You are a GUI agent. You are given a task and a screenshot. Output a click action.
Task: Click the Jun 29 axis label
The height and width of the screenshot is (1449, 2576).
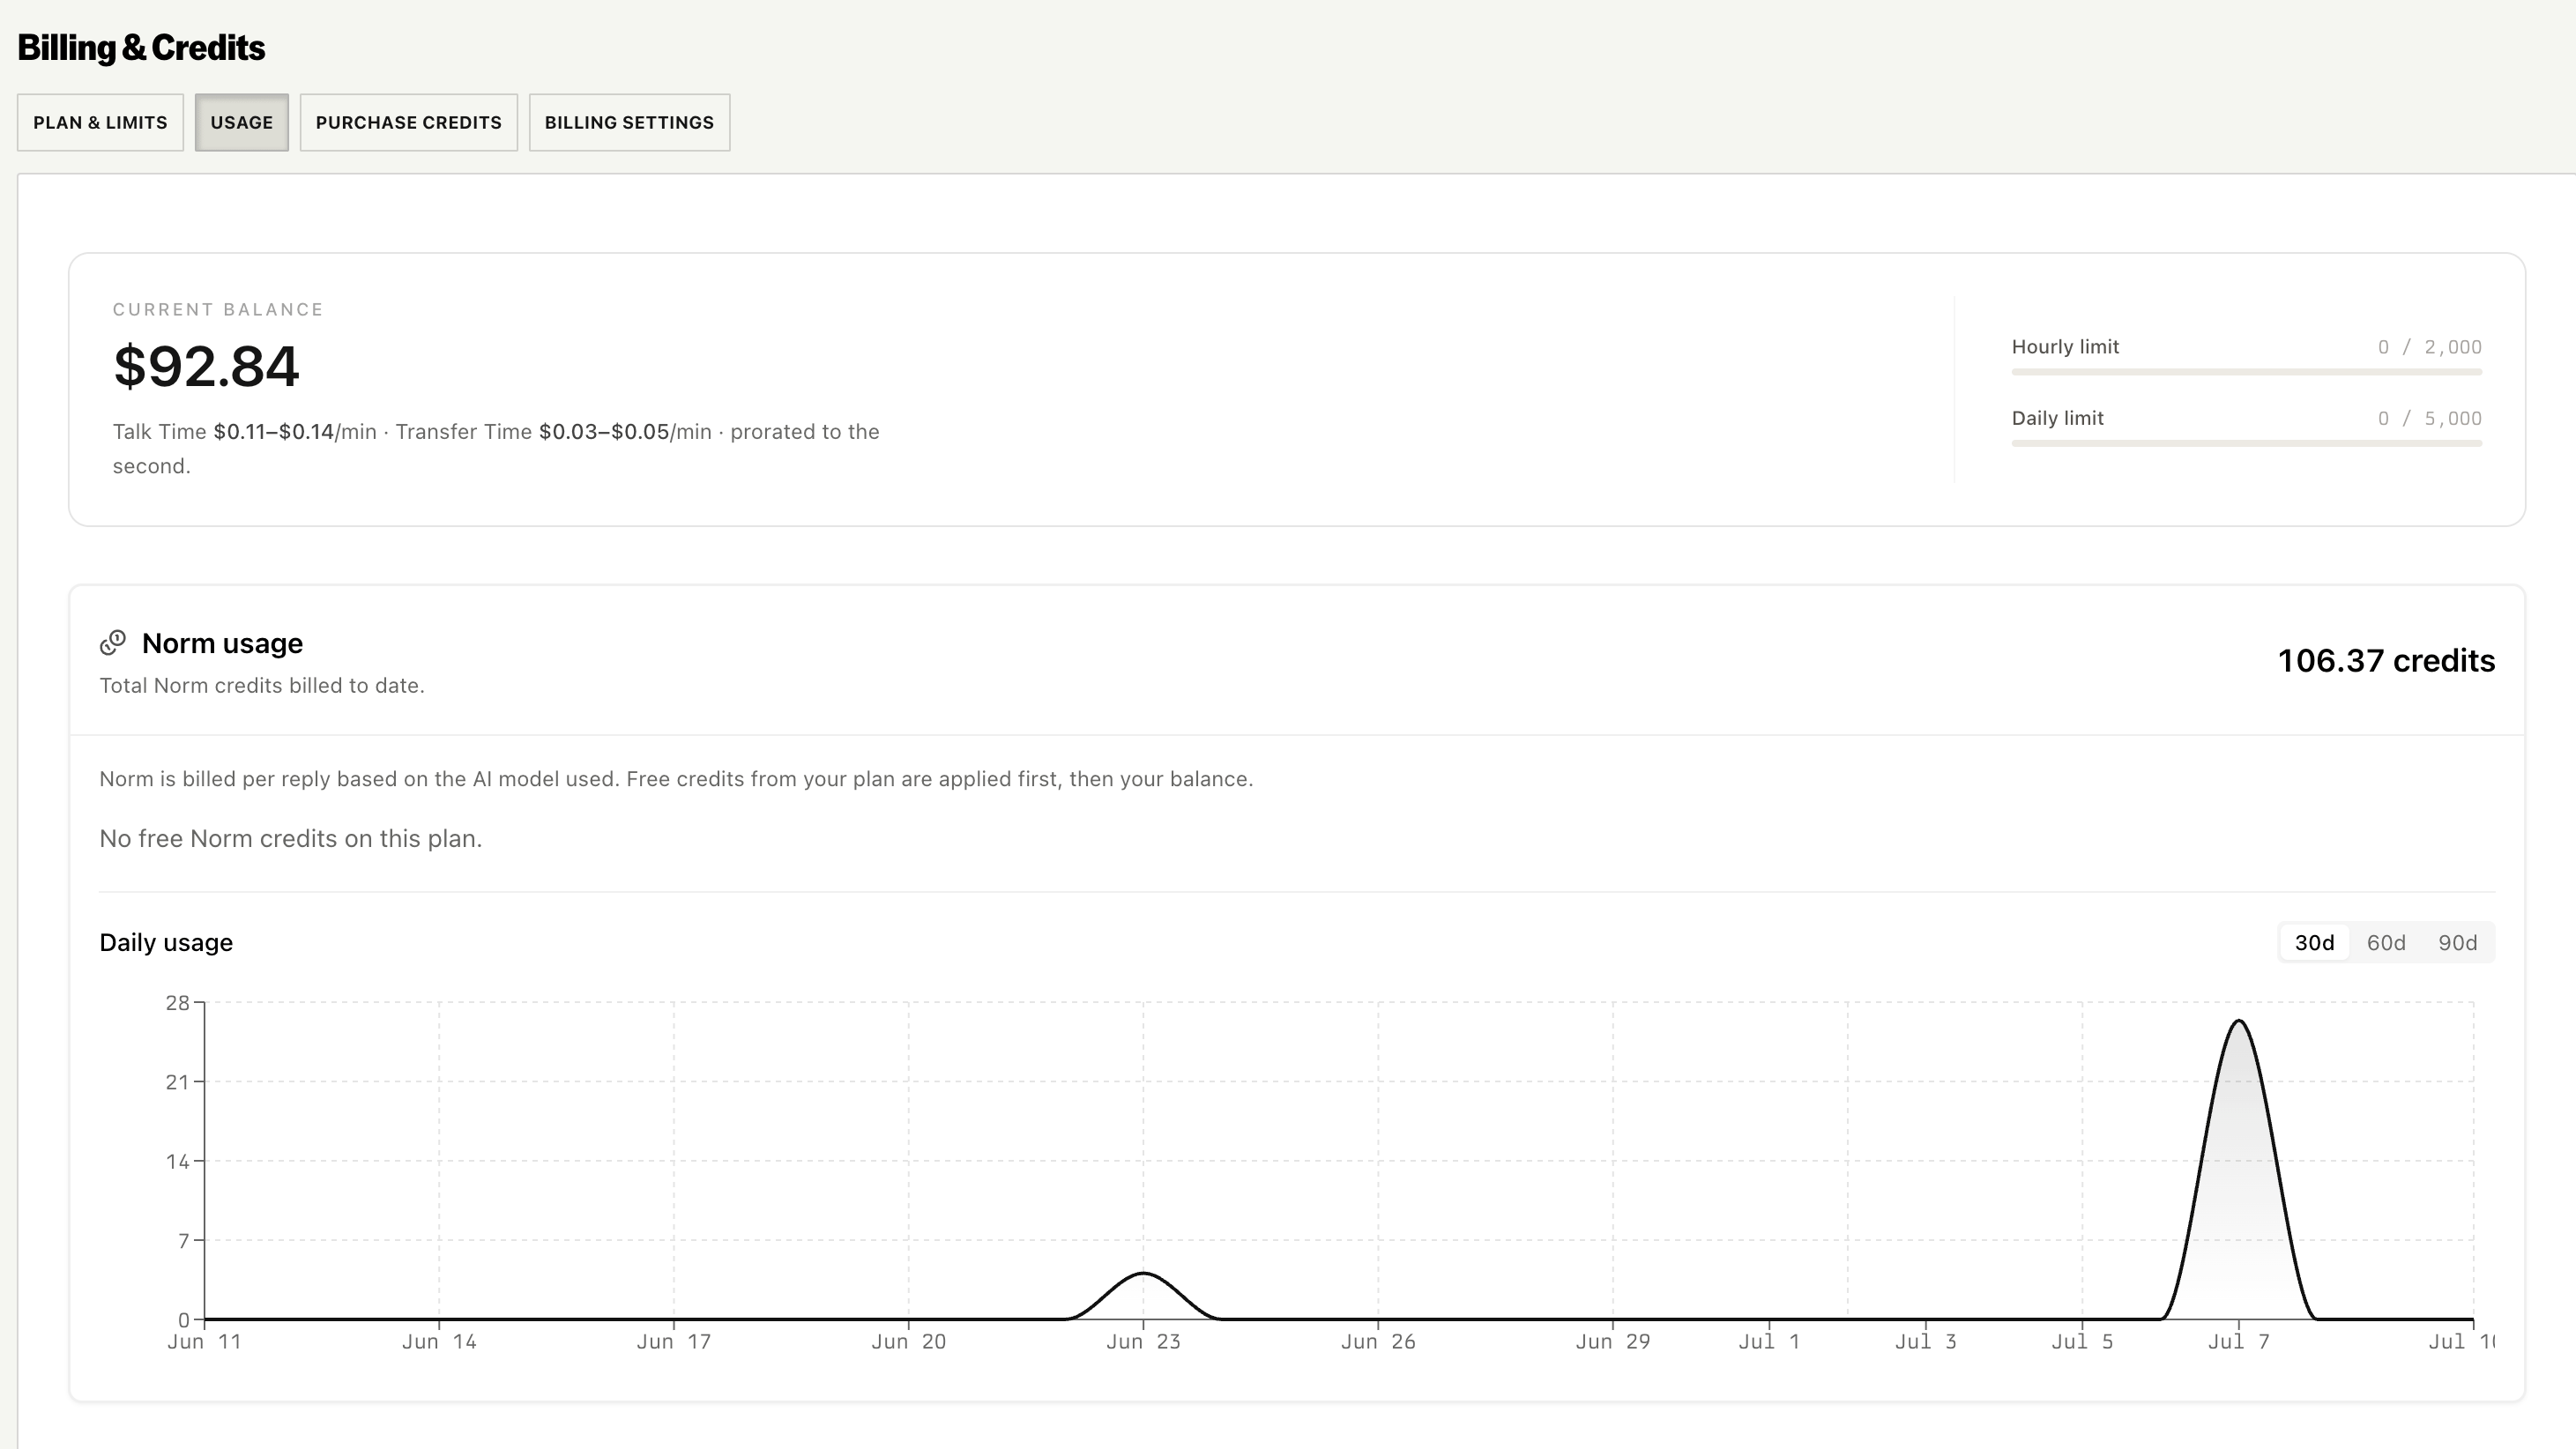click(x=1613, y=1342)
